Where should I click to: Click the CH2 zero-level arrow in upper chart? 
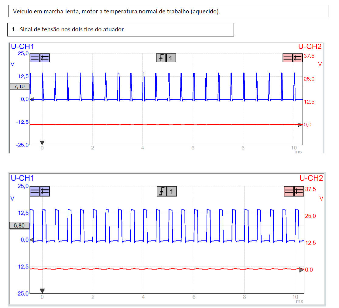[x=300, y=125]
